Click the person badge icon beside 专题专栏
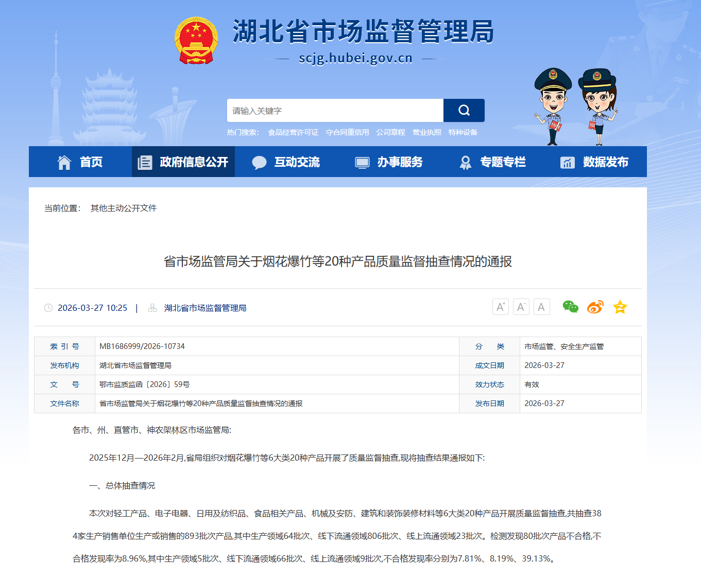Screen dimensions: 701x579 (x=465, y=162)
